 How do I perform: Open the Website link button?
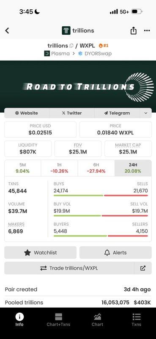(x=27, y=113)
